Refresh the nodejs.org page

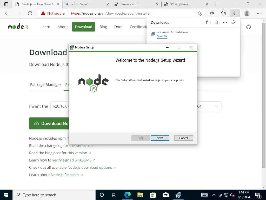[x=30, y=13]
